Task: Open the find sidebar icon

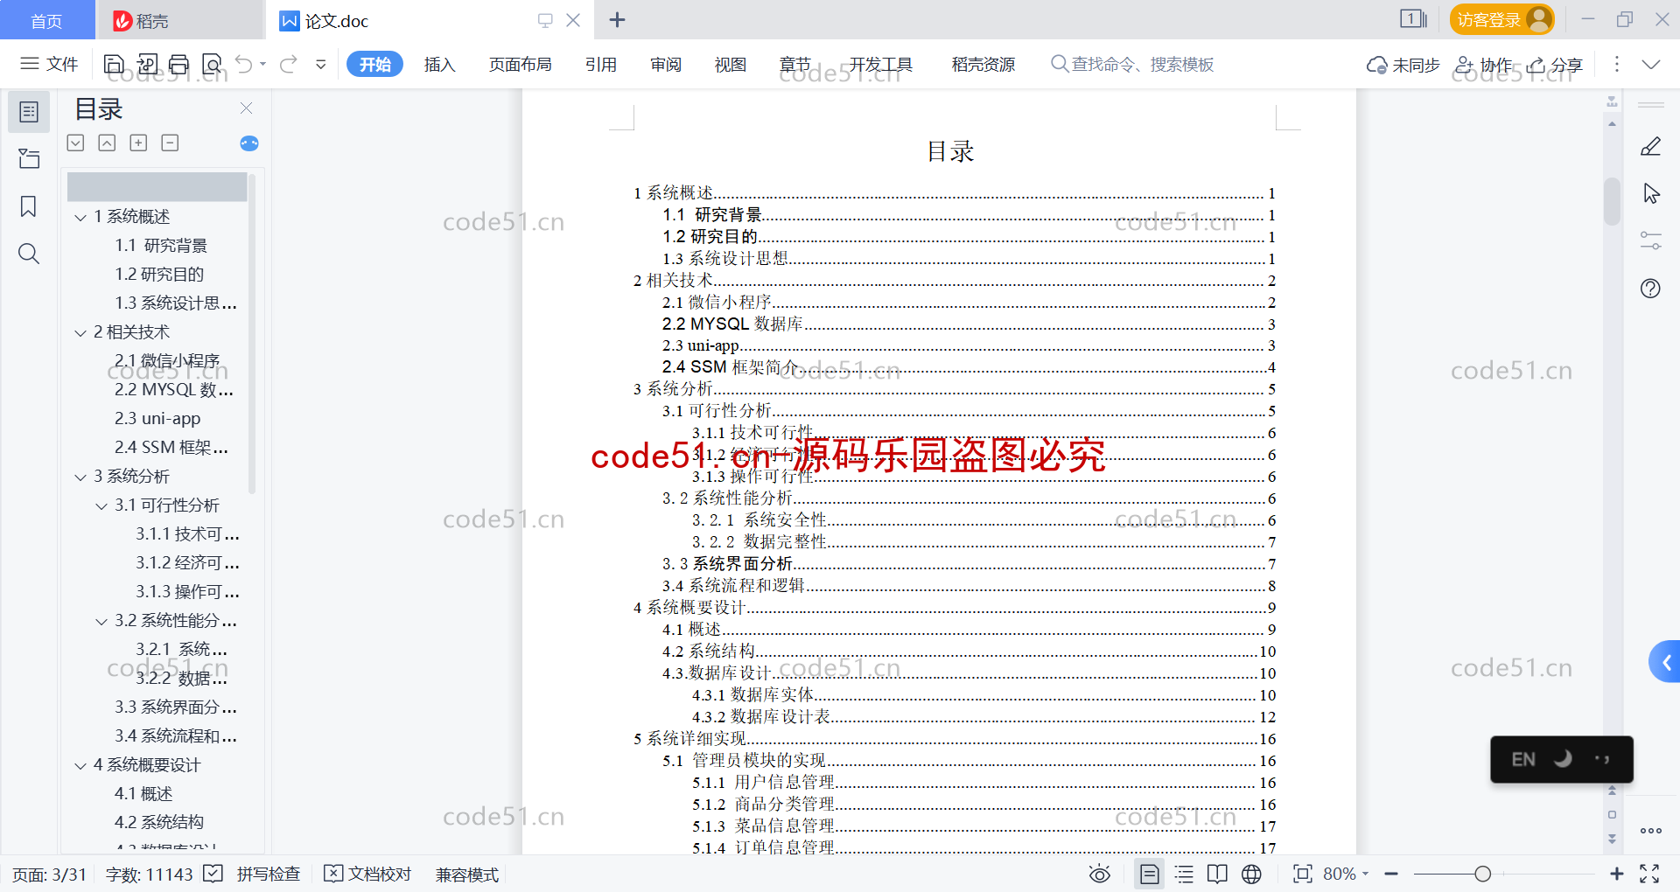Action: pyautogui.click(x=29, y=254)
